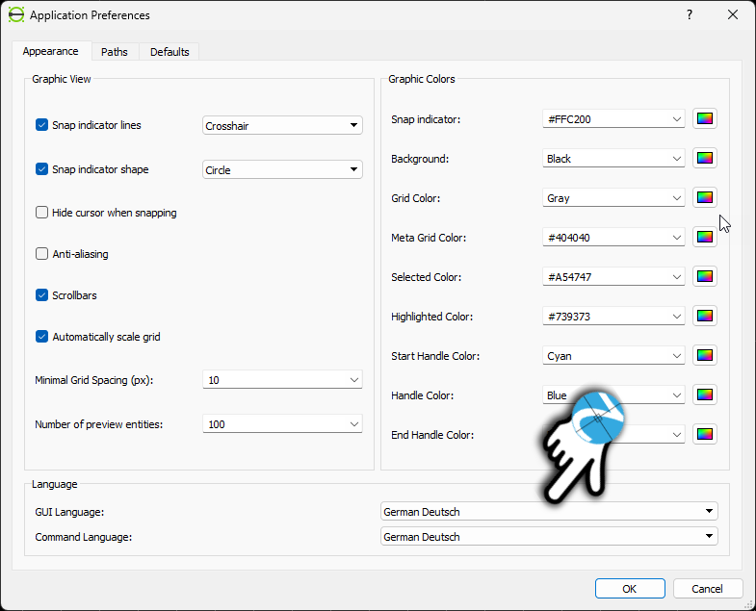Click the Highlighted Color label
Viewport: 756px width, 611px height.
coord(432,317)
